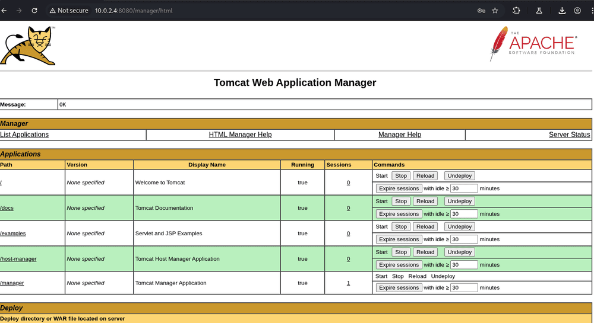Click the browser forward arrow
Screen dimensions: 594x323
point(19,11)
